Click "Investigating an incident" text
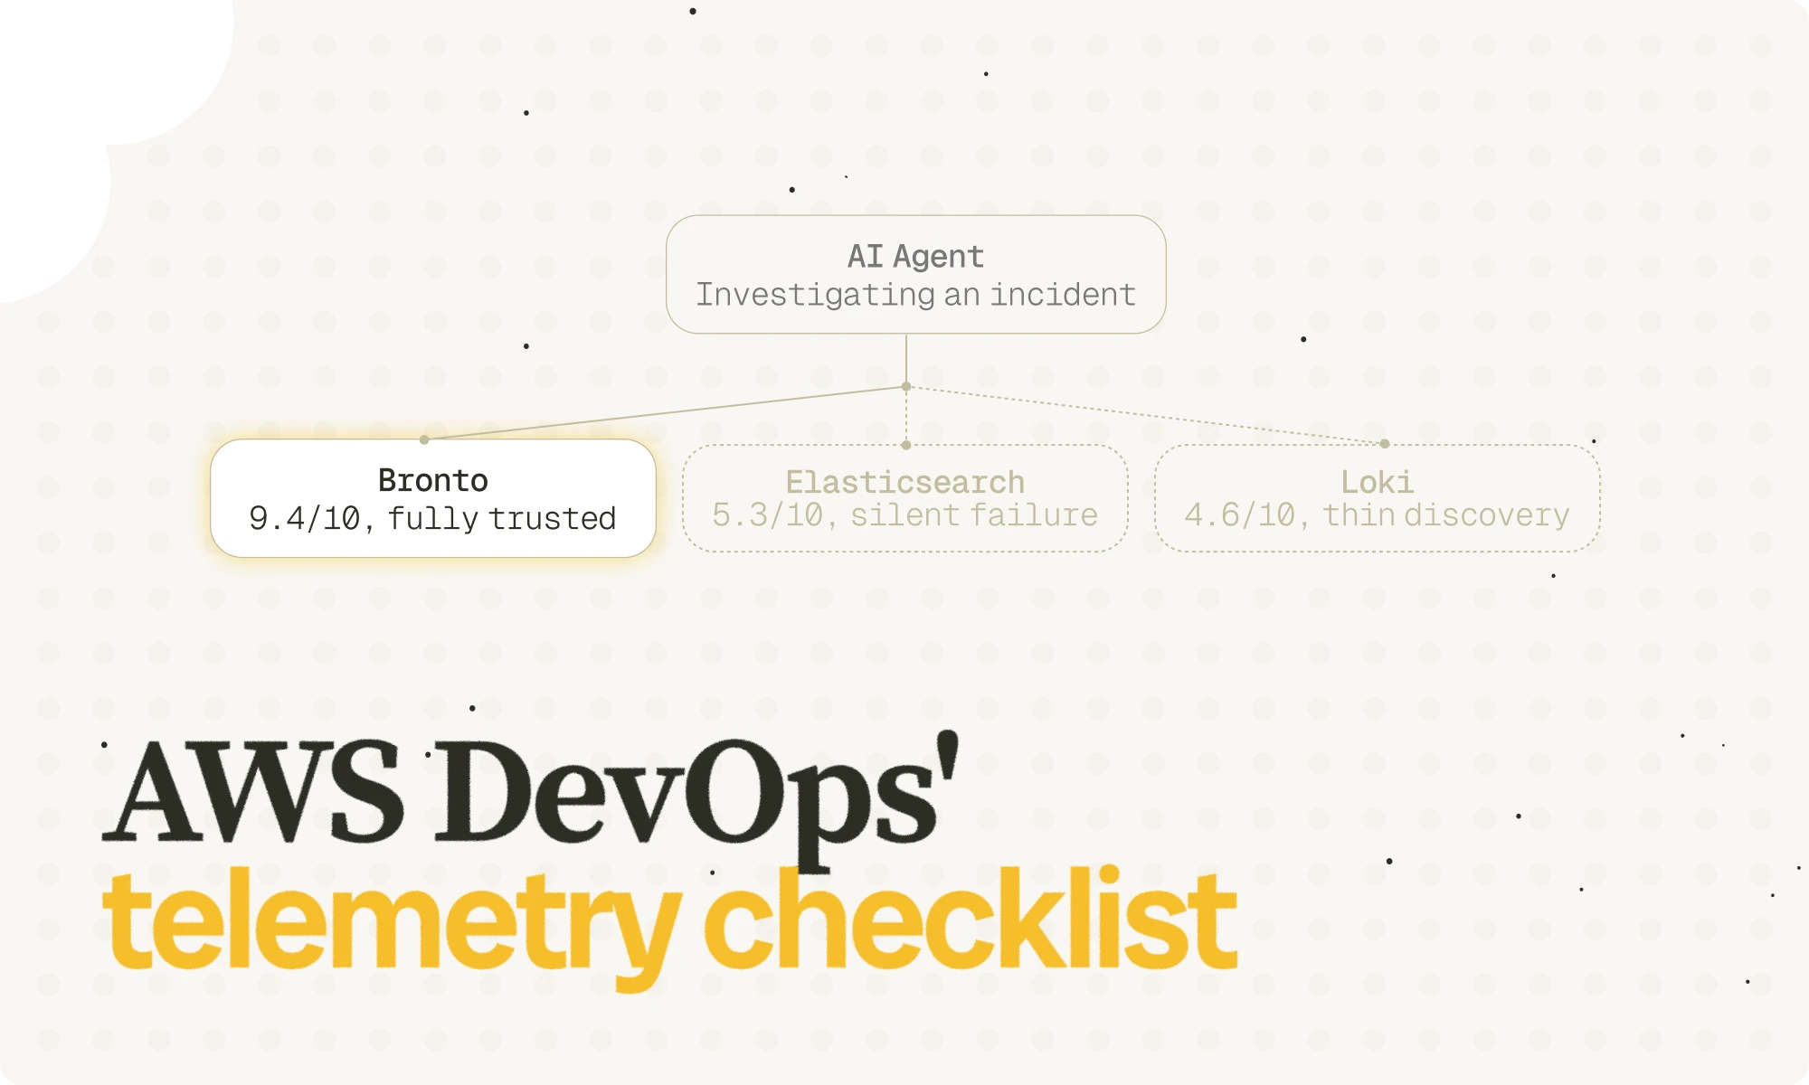Image resolution: width=1809 pixels, height=1085 pixels. tap(915, 295)
